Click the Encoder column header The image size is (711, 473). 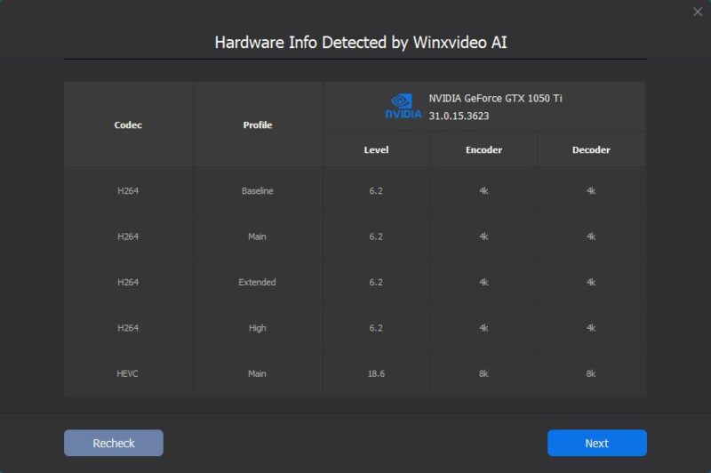tap(483, 149)
